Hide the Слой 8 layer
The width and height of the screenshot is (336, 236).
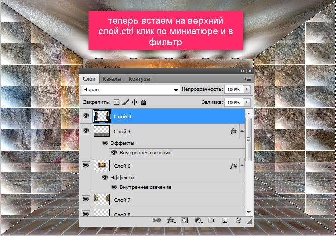tap(86, 214)
